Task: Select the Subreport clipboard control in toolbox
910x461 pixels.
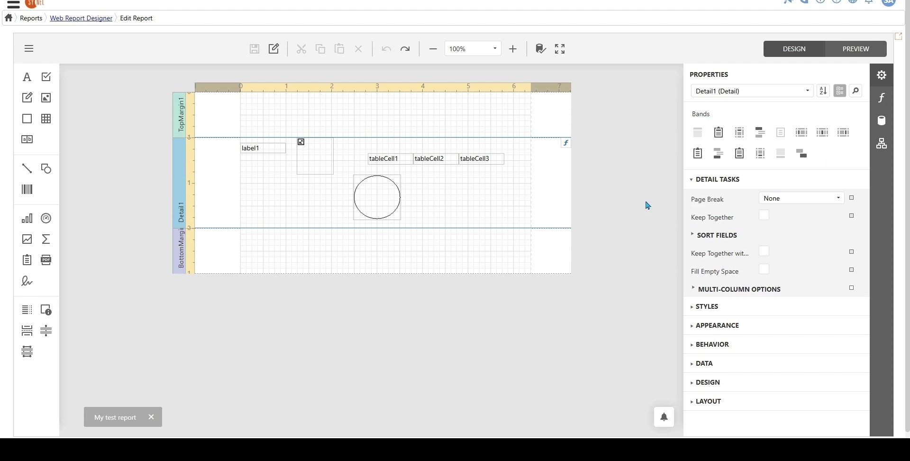Action: coord(27,260)
